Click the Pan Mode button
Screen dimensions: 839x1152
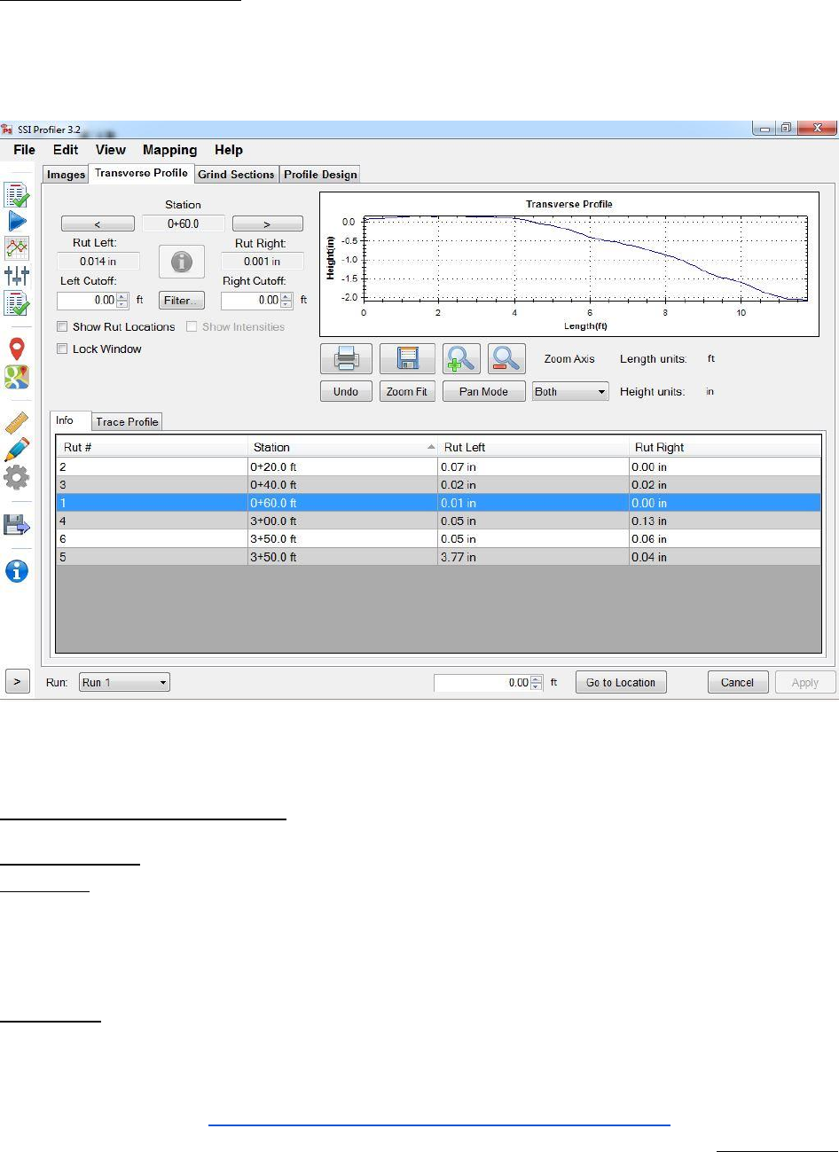[483, 392]
